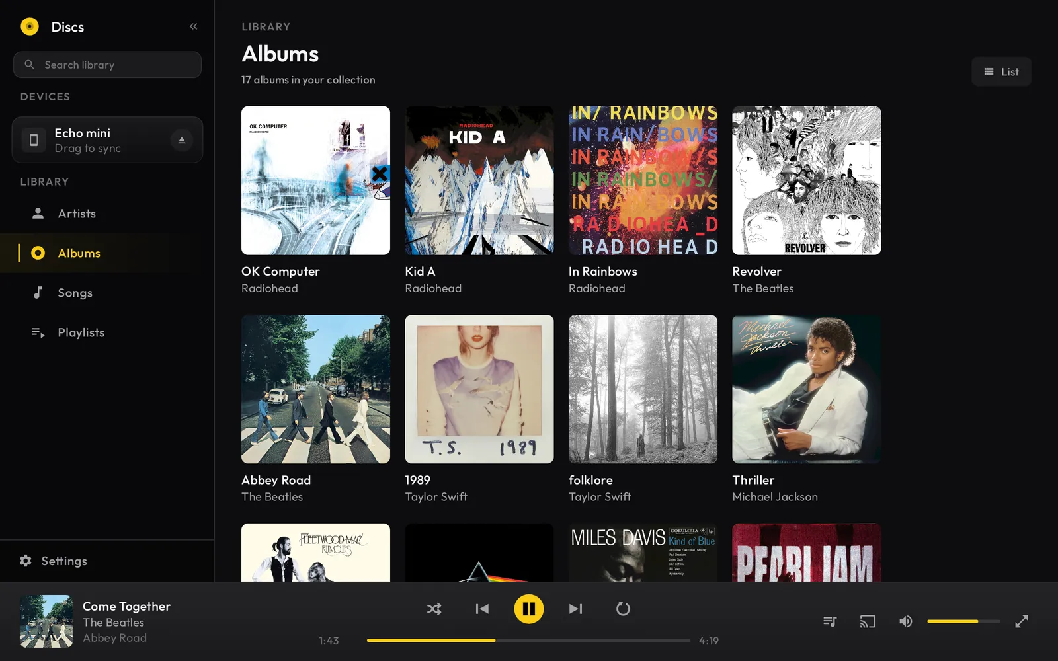This screenshot has width=1058, height=661.
Task: Click the Playlists queue icon
Action: (x=38, y=332)
